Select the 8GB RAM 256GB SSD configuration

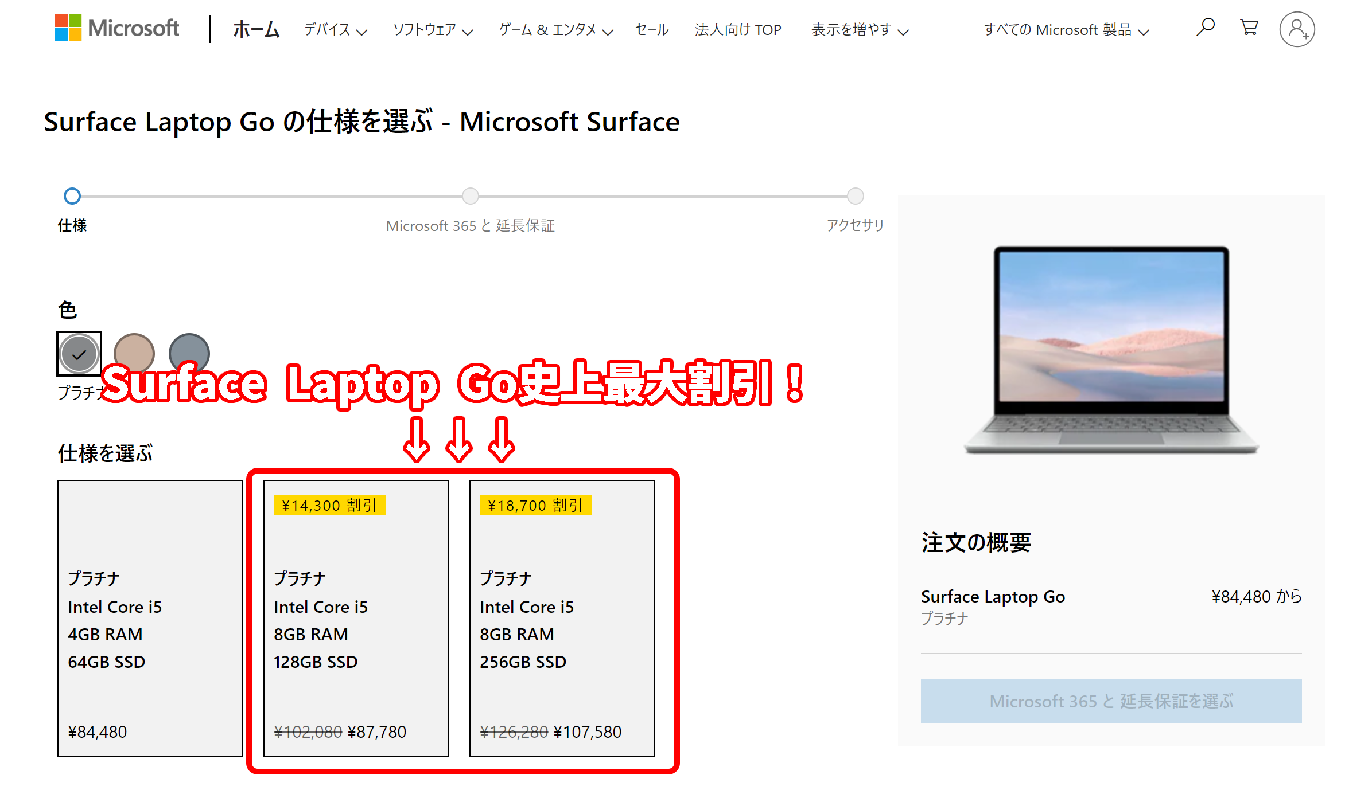pos(562,618)
